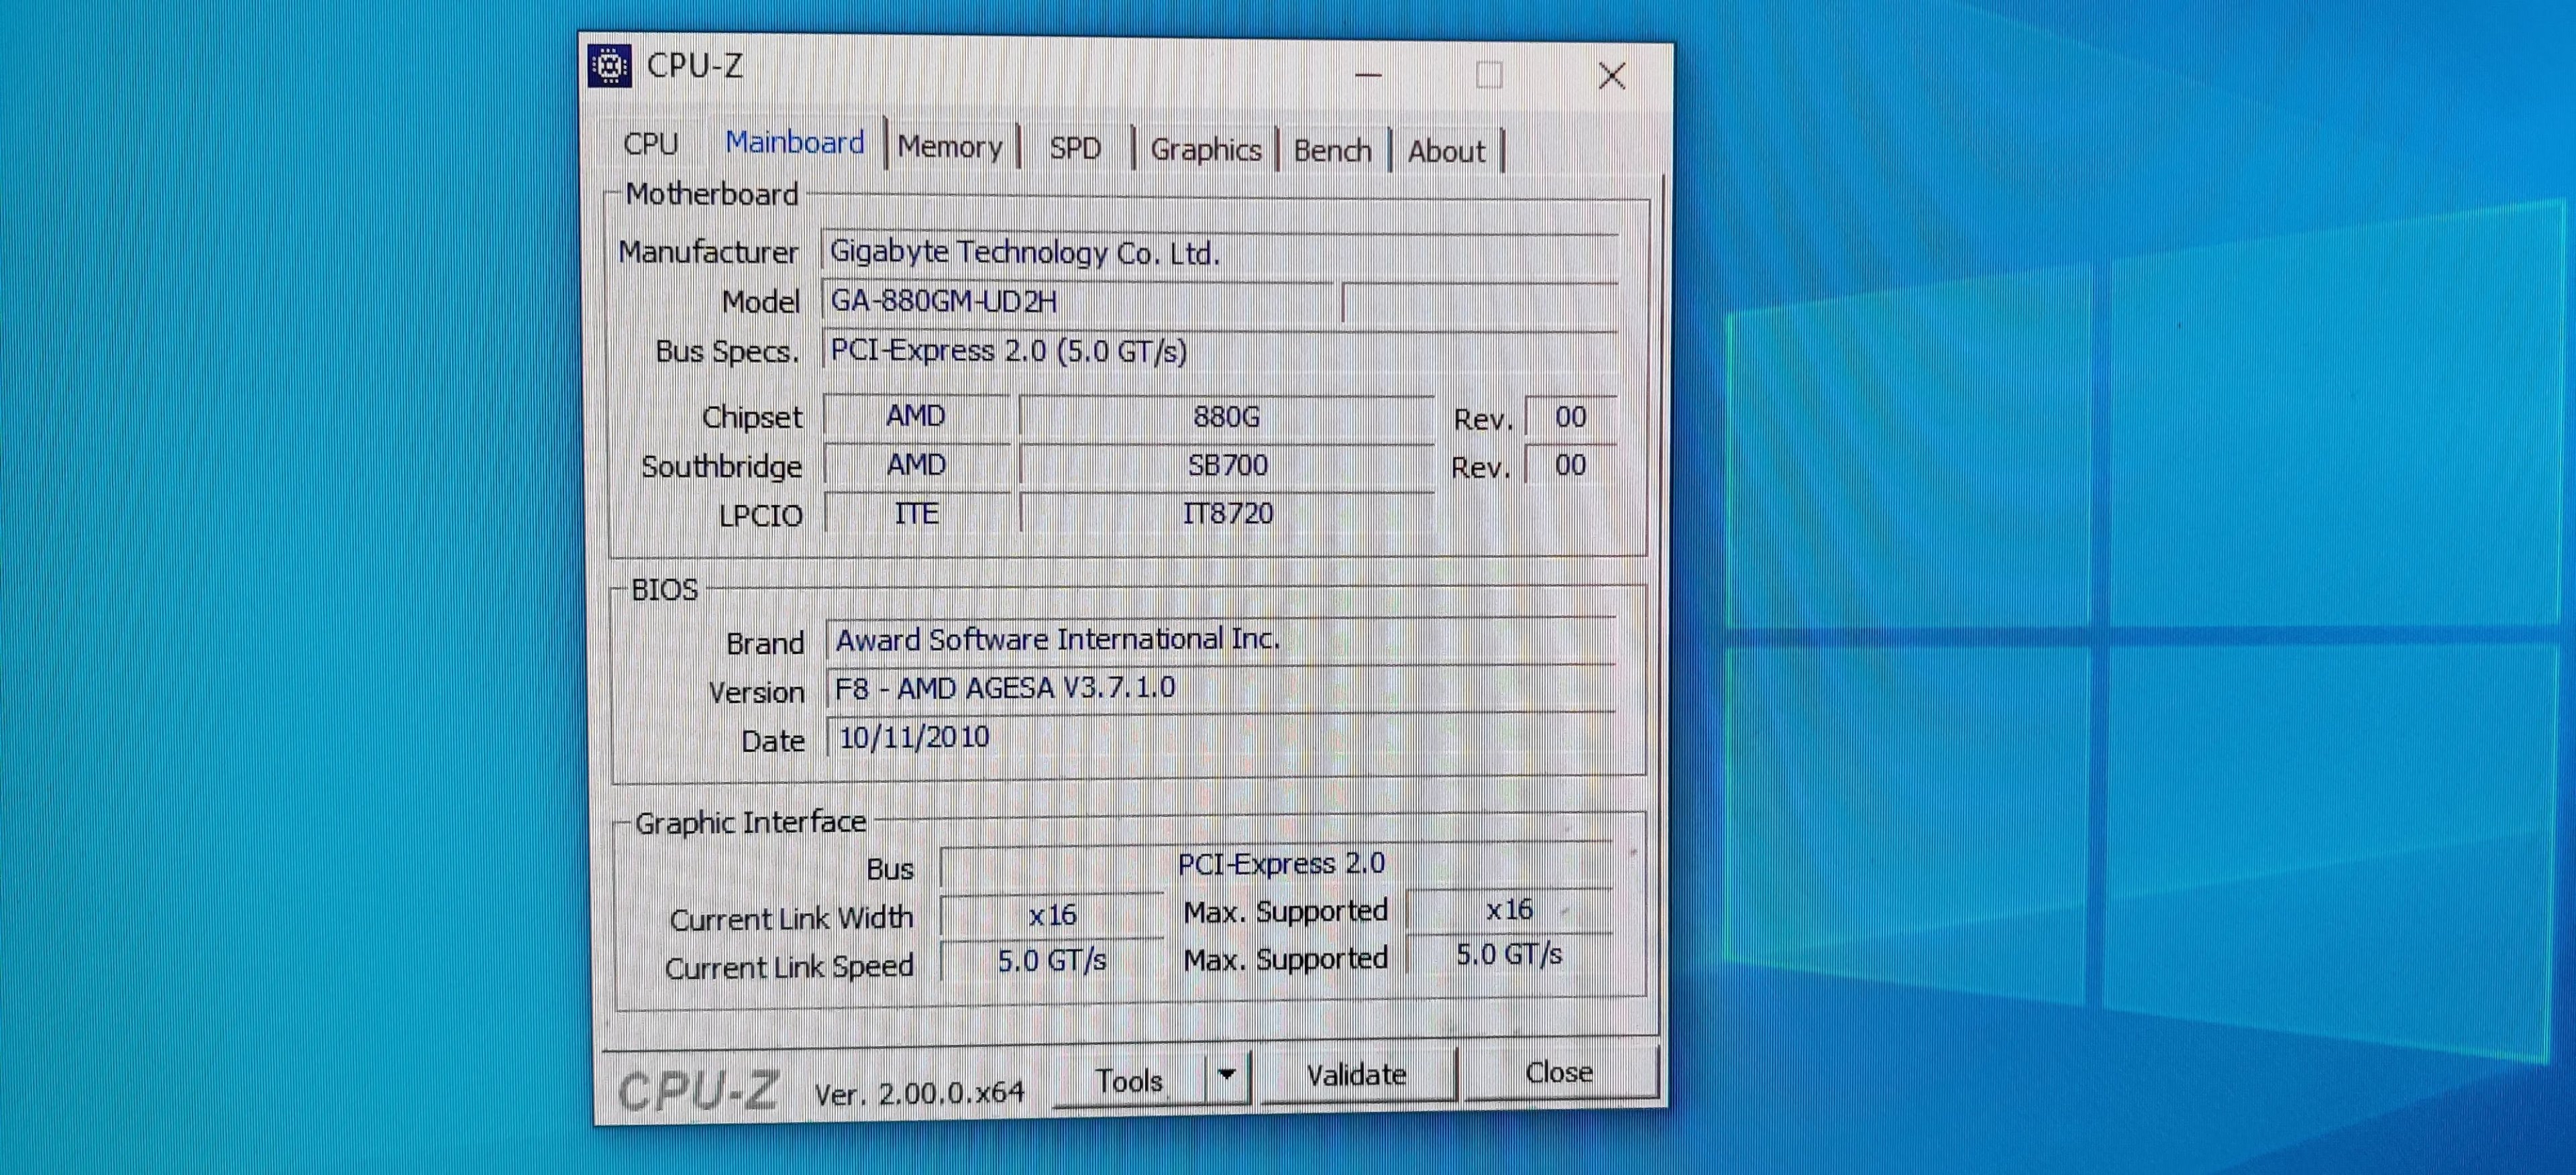The height and width of the screenshot is (1175, 2576).
Task: Click the Chipset 880G field
Action: click(x=1226, y=417)
